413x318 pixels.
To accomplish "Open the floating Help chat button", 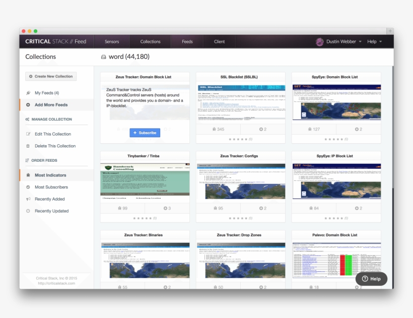I will tap(371, 279).
